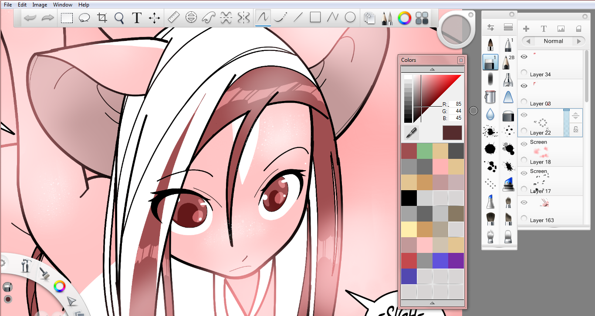Viewport: 595px width, 316px height.
Task: Add a new layer with plus button
Action: (526, 29)
